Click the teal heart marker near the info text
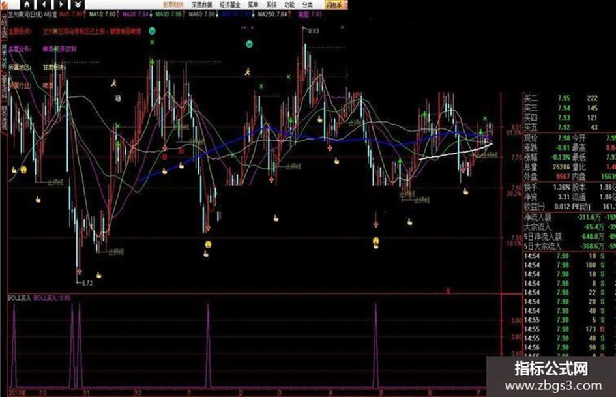 pos(152,31)
